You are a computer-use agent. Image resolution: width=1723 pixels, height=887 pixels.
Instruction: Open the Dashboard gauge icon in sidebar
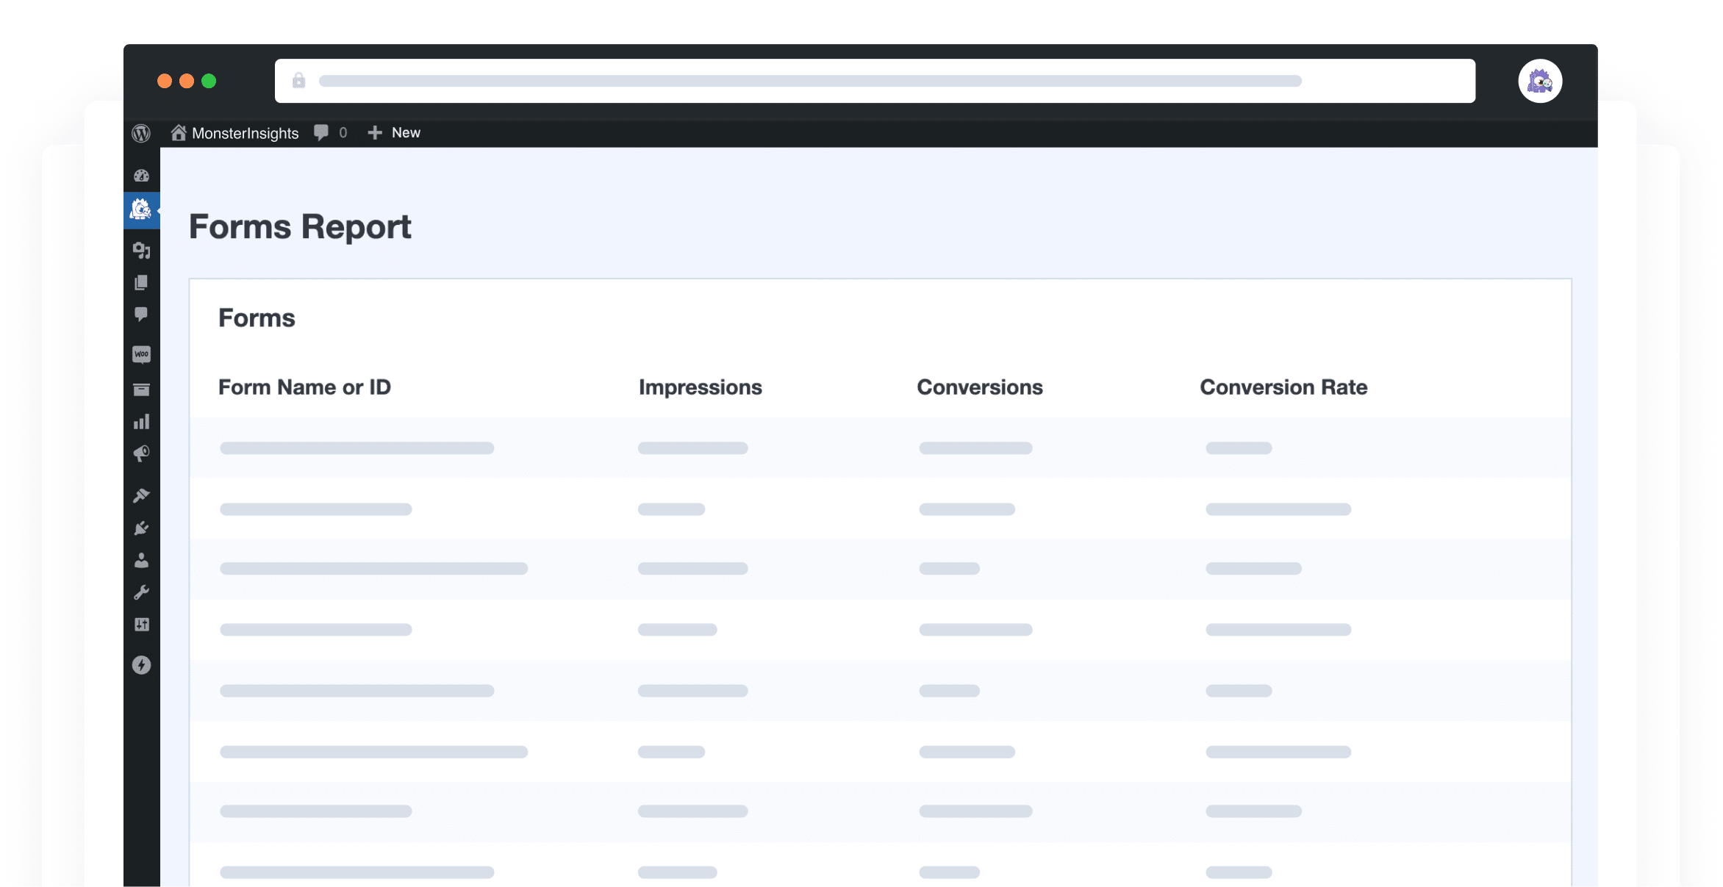point(141,176)
